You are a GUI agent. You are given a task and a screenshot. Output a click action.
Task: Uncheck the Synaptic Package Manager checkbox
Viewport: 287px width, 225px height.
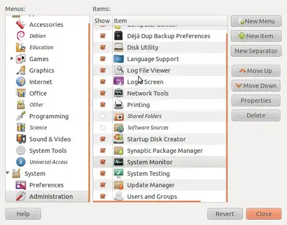pos(103,151)
